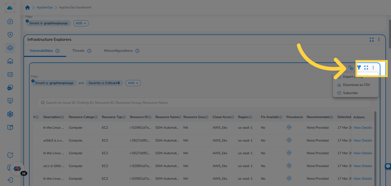This screenshot has width=391, height=186.
Task: Open the shield icon in the sidebar
Action: click(x=10, y=34)
